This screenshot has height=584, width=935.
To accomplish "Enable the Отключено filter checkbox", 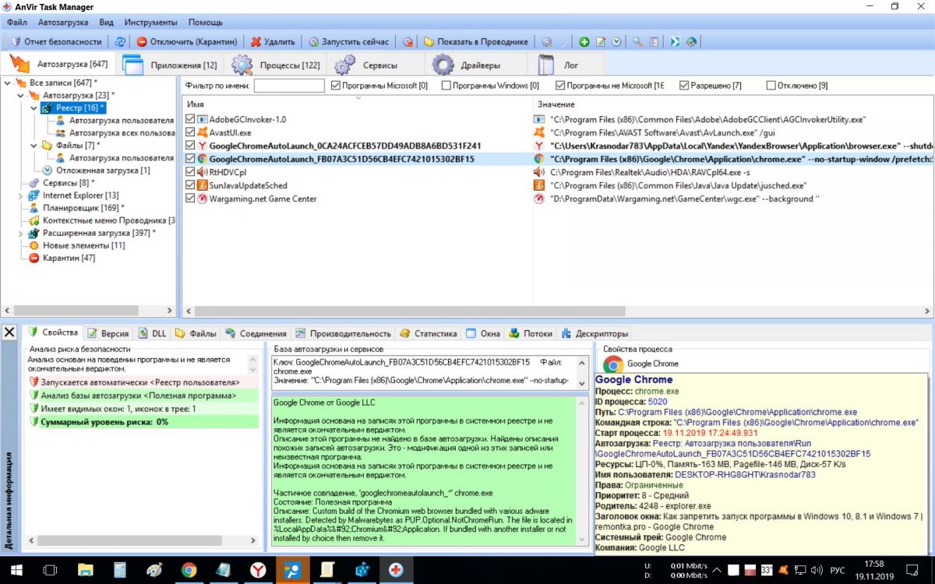I will (771, 86).
